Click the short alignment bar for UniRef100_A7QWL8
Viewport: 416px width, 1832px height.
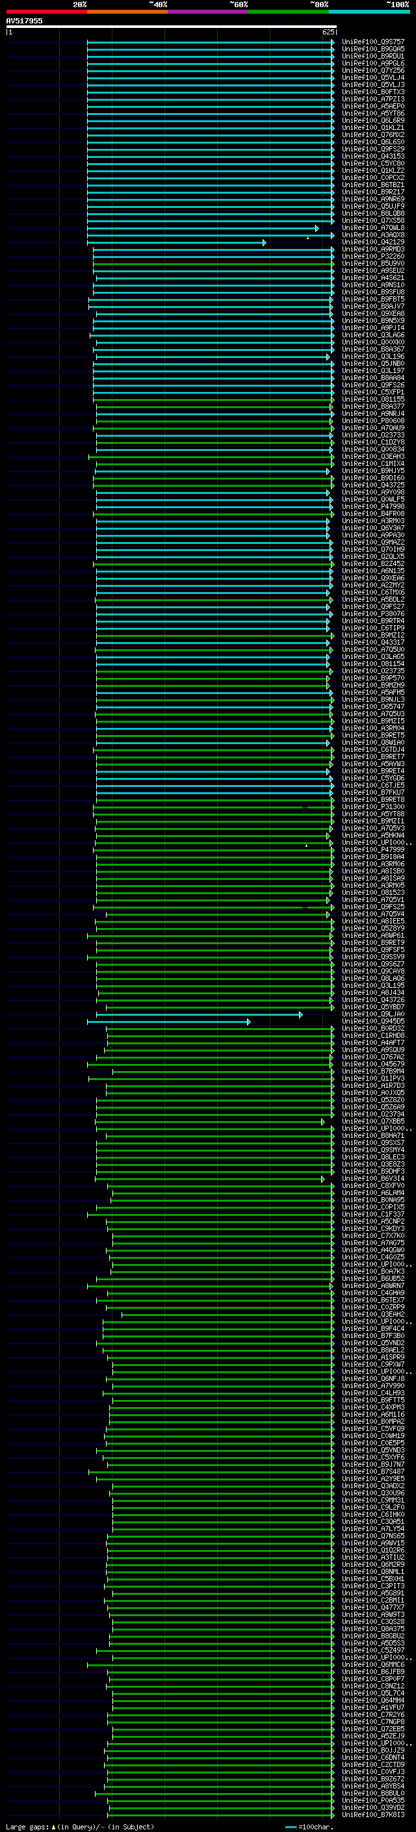(203, 227)
